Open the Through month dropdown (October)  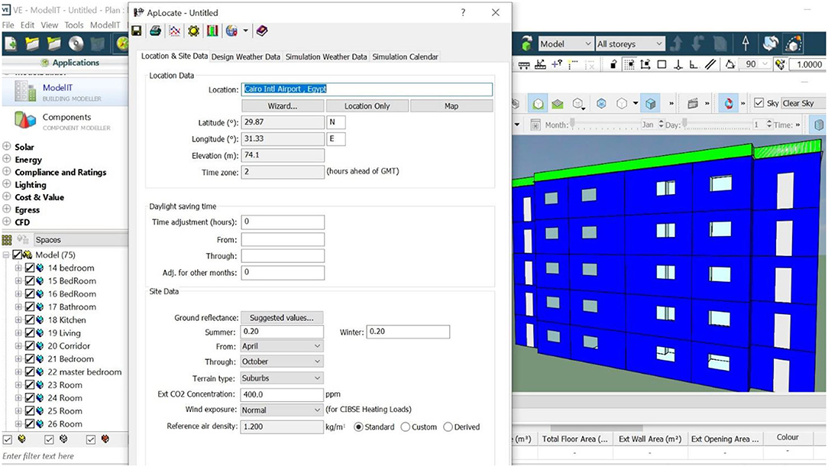tap(282, 362)
